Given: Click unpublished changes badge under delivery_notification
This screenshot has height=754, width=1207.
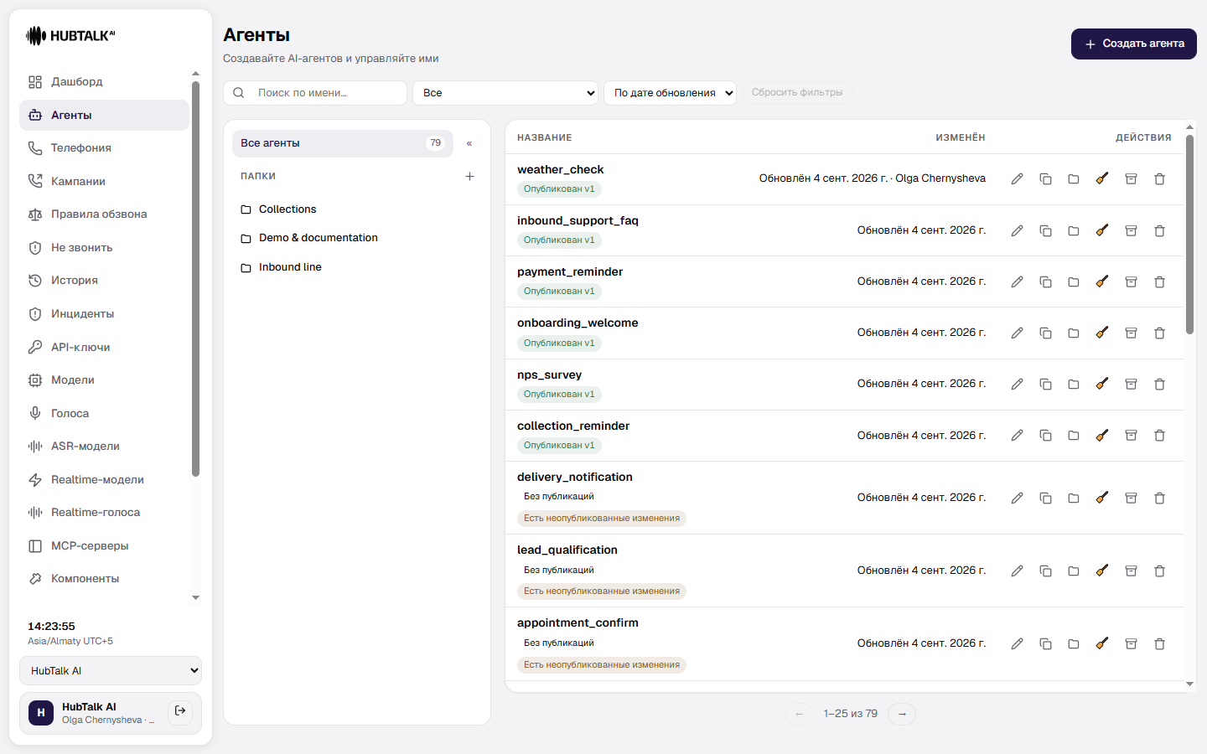Looking at the screenshot, I should [602, 519].
